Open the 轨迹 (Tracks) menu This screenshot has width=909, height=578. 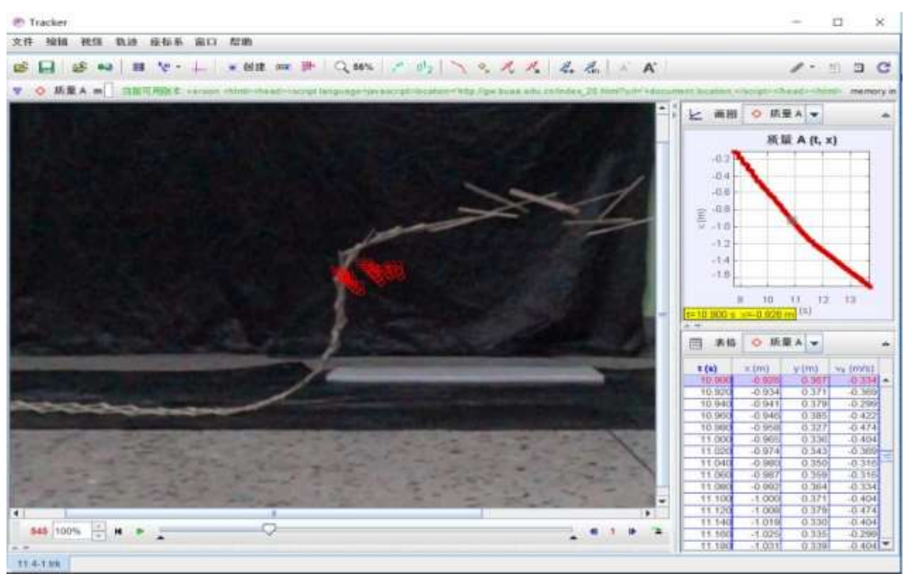coord(127,42)
